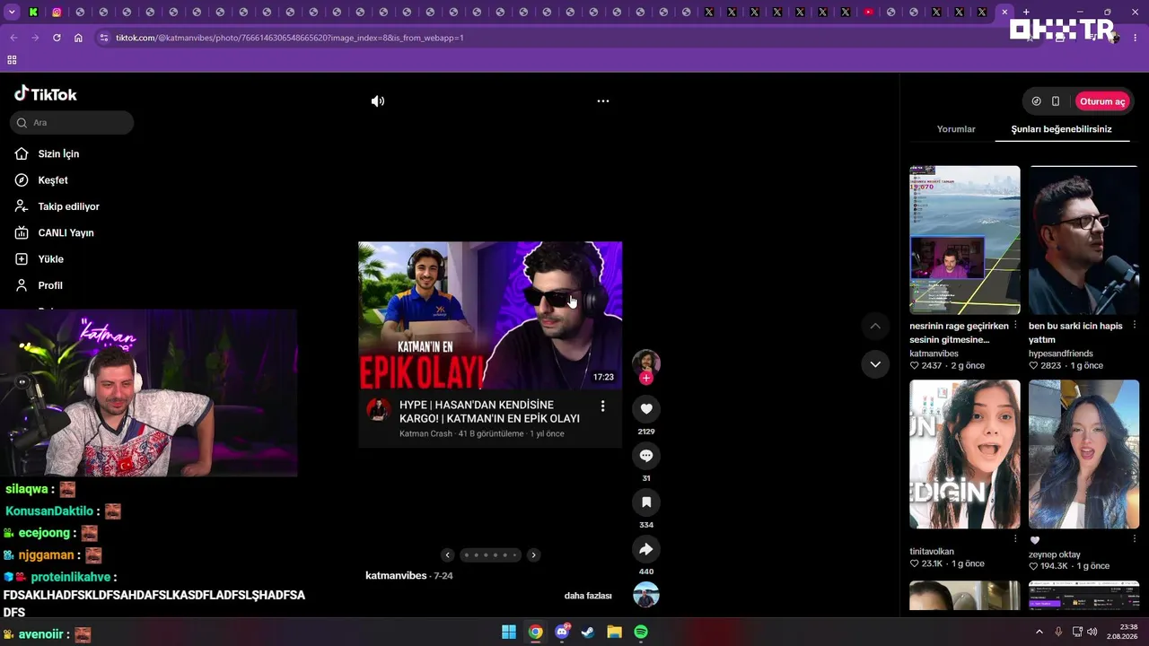Reload the TikTok page

(57, 38)
